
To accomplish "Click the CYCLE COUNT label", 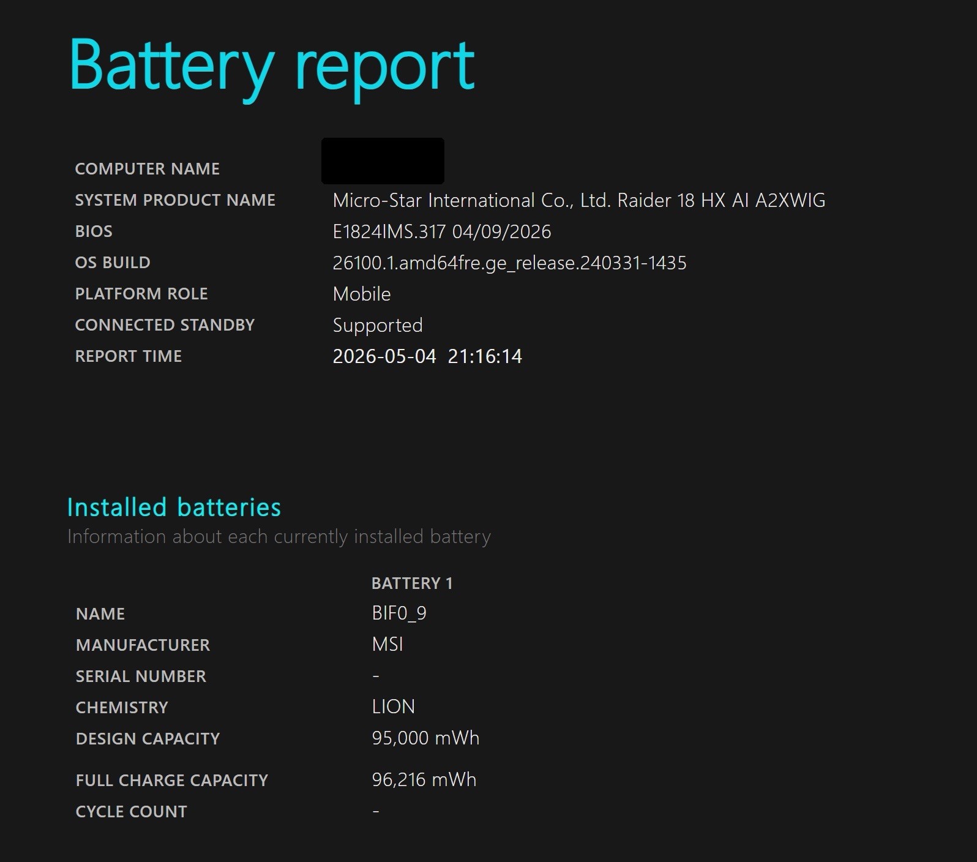I will (x=132, y=812).
